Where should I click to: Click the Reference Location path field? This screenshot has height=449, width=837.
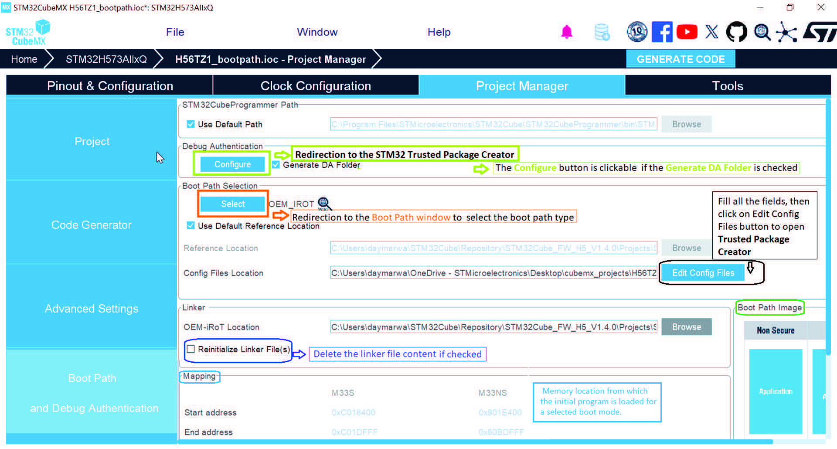(493, 248)
